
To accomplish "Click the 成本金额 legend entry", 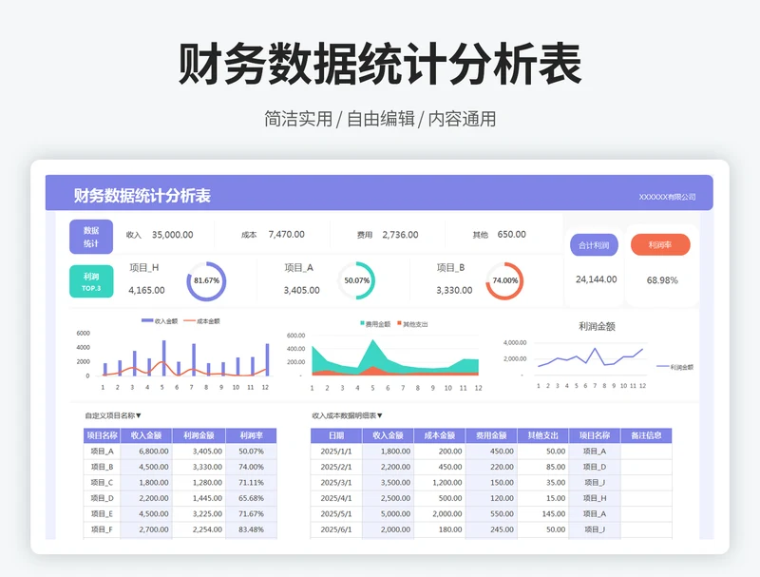I will point(201,321).
